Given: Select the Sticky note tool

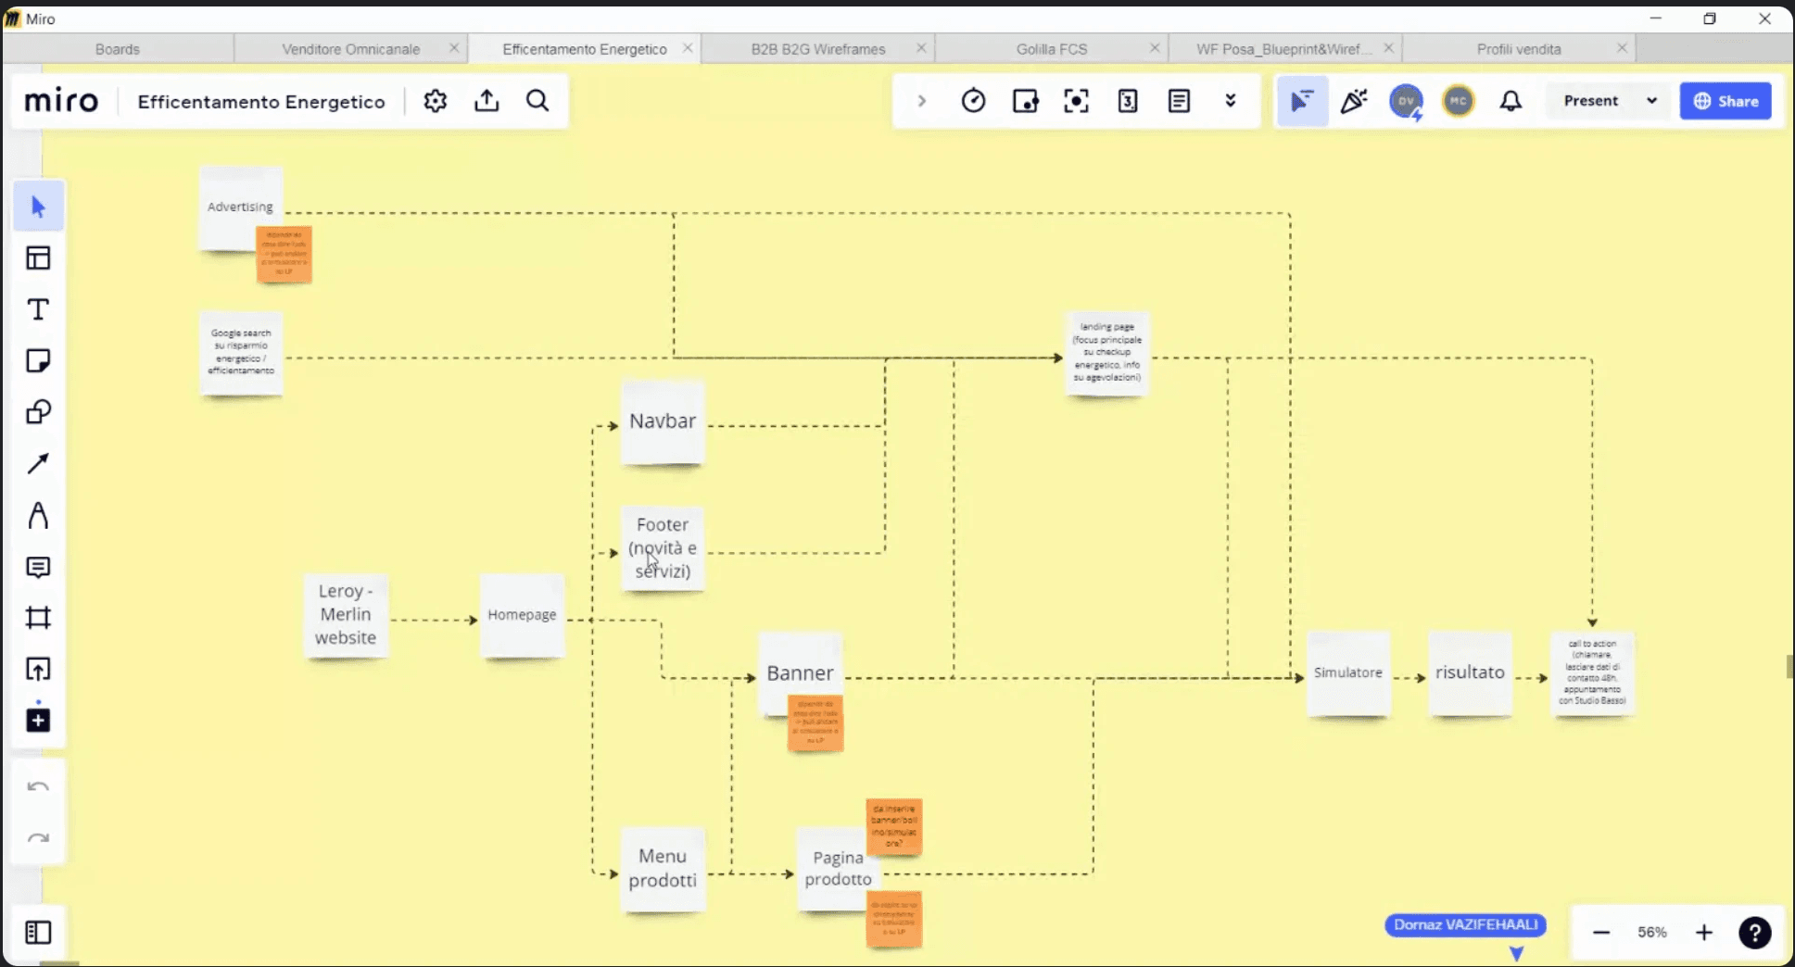Looking at the screenshot, I should (38, 360).
